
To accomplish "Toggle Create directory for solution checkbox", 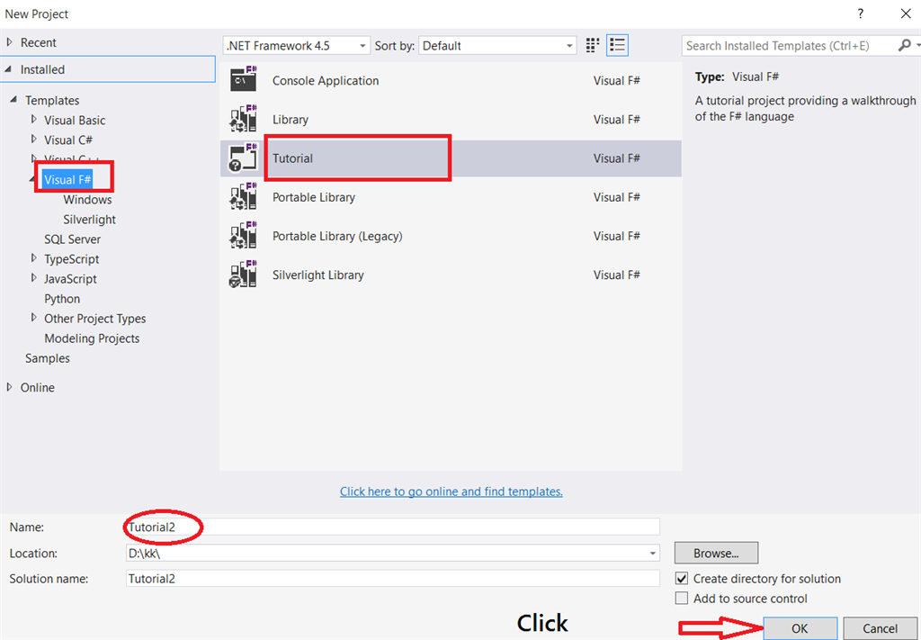I will (x=682, y=578).
